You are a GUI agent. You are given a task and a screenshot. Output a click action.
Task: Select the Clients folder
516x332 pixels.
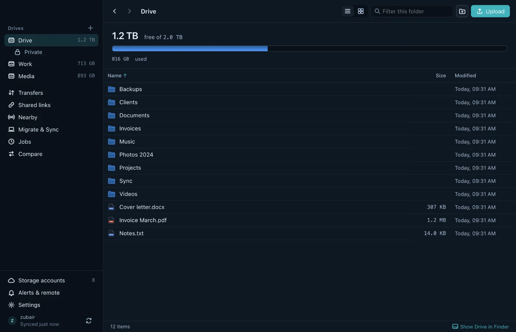309,102
